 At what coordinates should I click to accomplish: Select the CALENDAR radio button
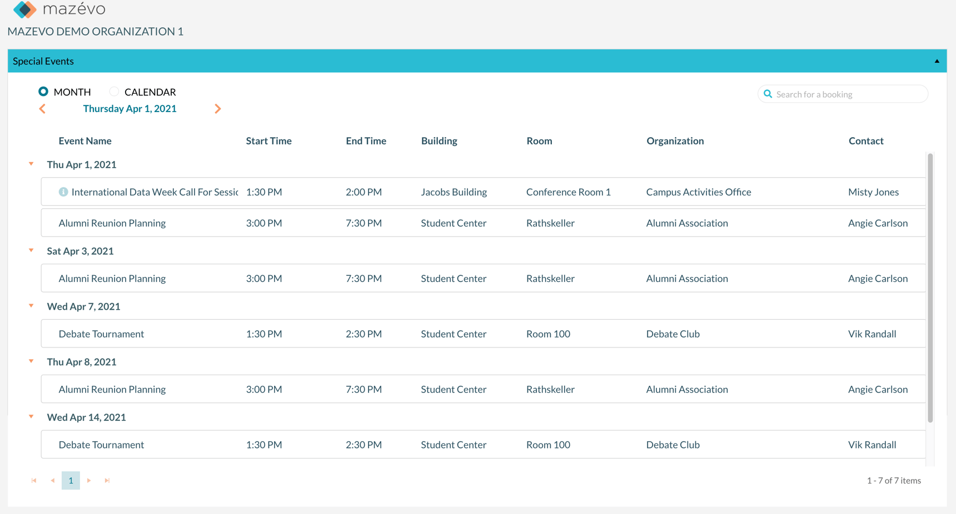[x=114, y=91]
